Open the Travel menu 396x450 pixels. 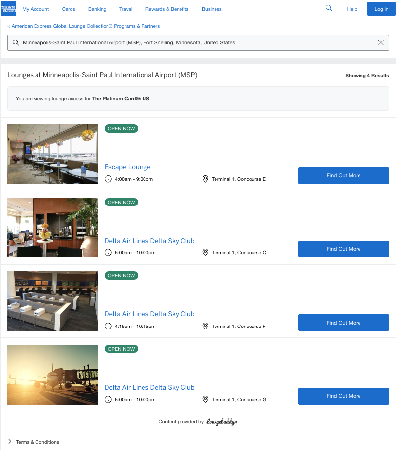pyautogui.click(x=125, y=9)
